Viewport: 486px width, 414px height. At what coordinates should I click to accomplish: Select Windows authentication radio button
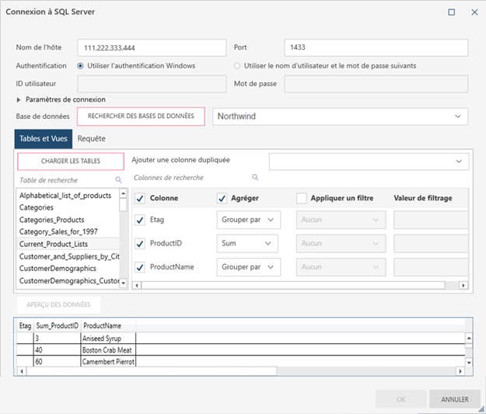[x=81, y=66]
